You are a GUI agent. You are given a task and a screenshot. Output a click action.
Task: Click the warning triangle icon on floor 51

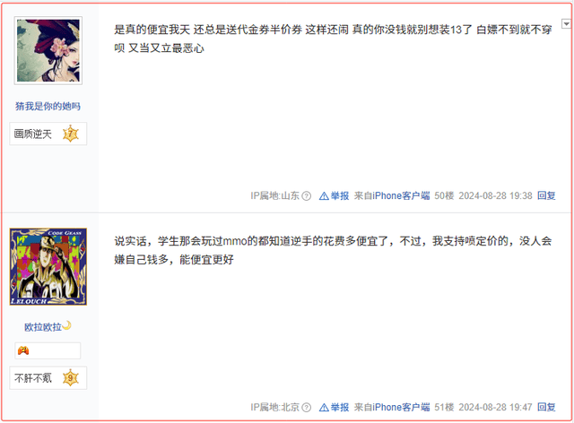[x=324, y=407]
